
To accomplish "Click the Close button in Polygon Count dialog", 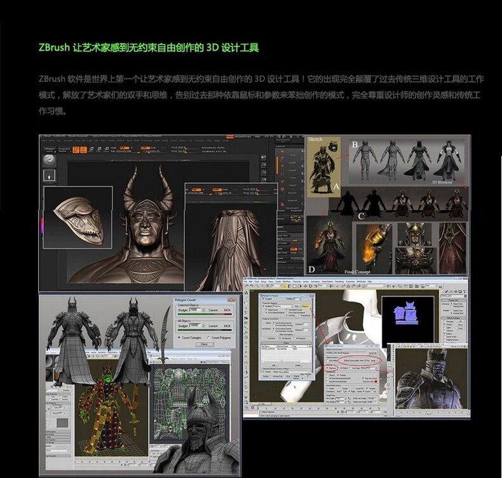I will 204,344.
